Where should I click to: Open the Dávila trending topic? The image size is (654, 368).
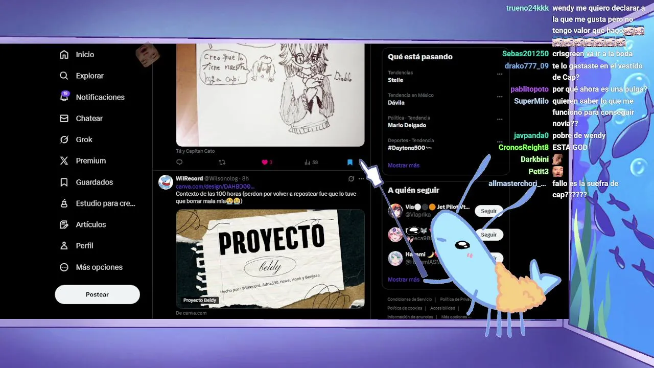click(396, 103)
